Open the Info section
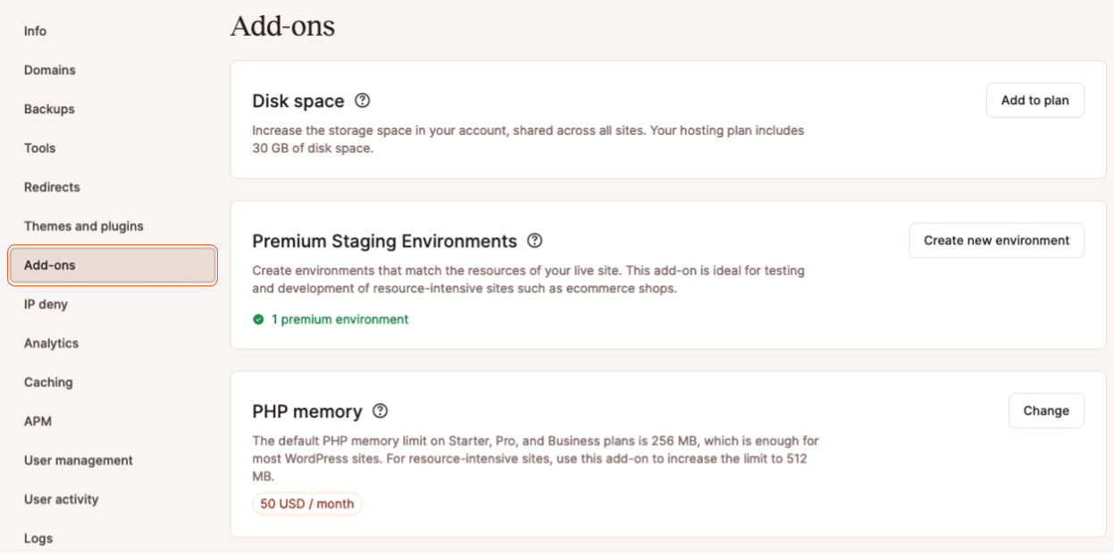The height and width of the screenshot is (553, 1114). (35, 30)
